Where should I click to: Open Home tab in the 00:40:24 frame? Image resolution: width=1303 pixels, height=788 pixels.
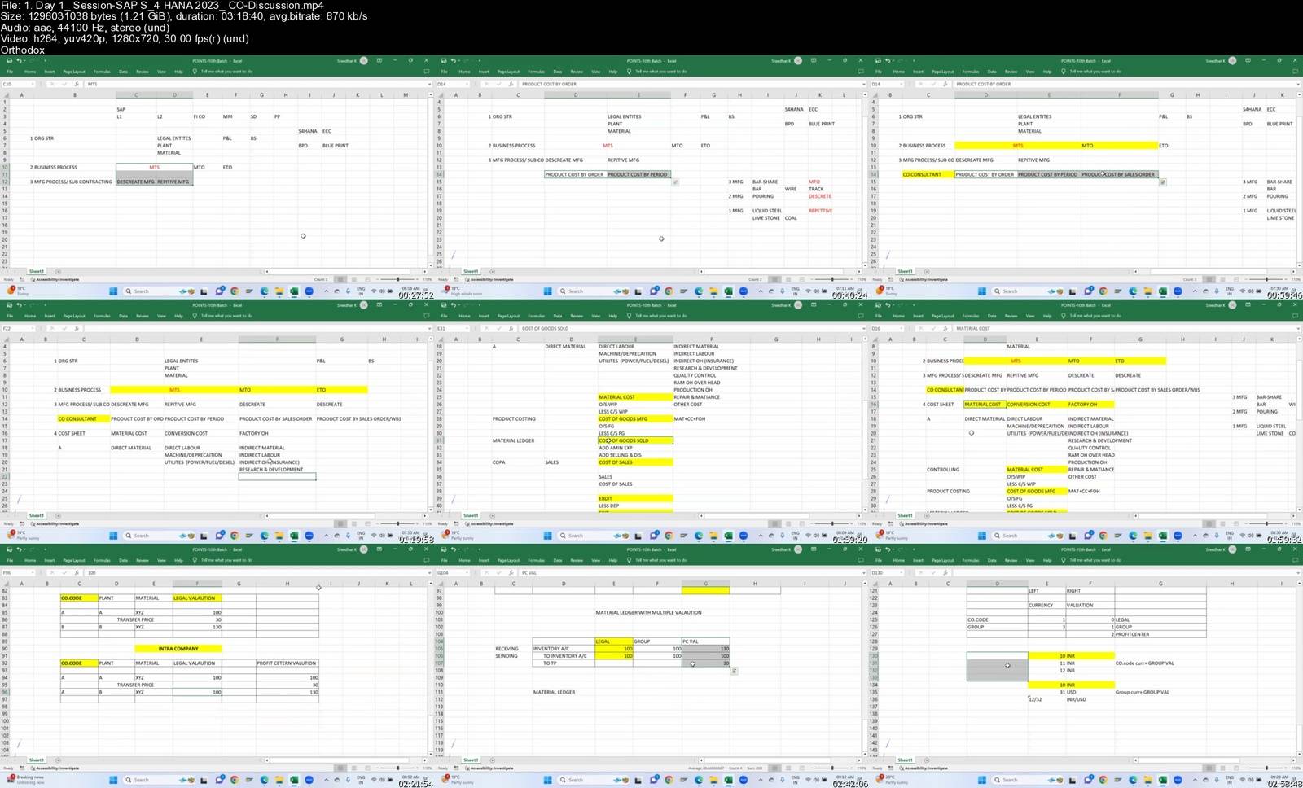point(464,72)
